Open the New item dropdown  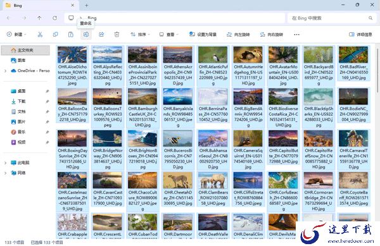coord(16,34)
